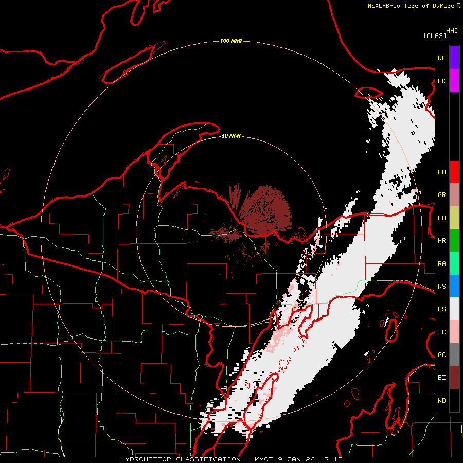
Task: Click the 50 NMI range ring label
Action: click(231, 136)
